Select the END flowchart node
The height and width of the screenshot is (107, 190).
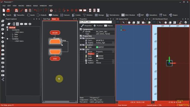pos(55,59)
